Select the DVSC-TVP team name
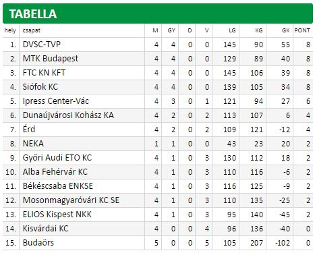Image resolution: width=317 pixels, height=255 pixels. click(x=42, y=45)
